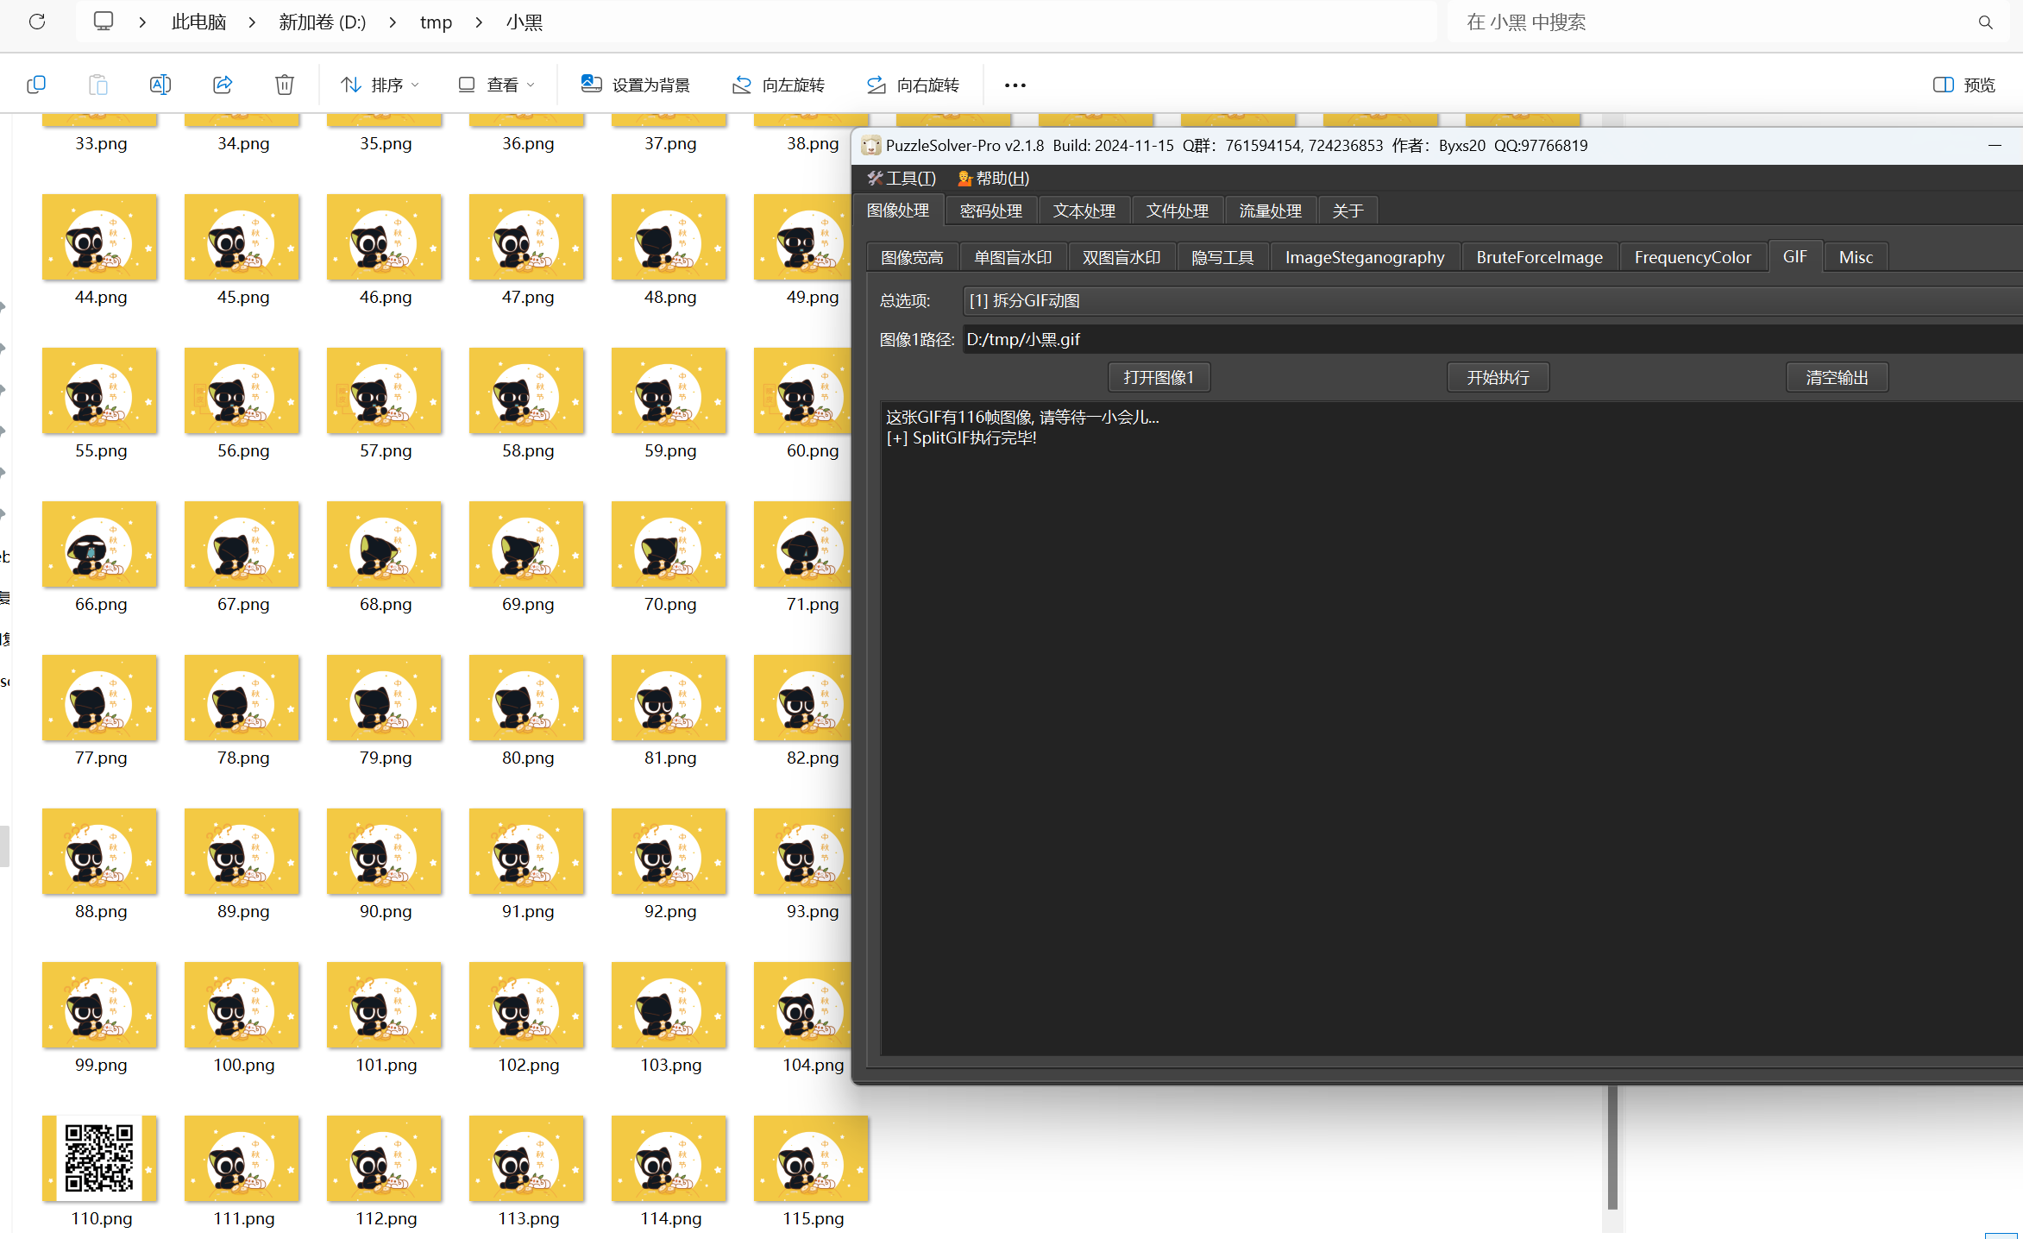Select the QR code thumbnail 110.png
Image resolution: width=2023 pixels, height=1239 pixels.
tap(100, 1158)
